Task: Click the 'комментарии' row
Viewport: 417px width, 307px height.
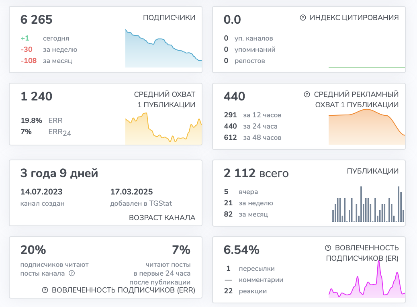Action: coord(254,280)
